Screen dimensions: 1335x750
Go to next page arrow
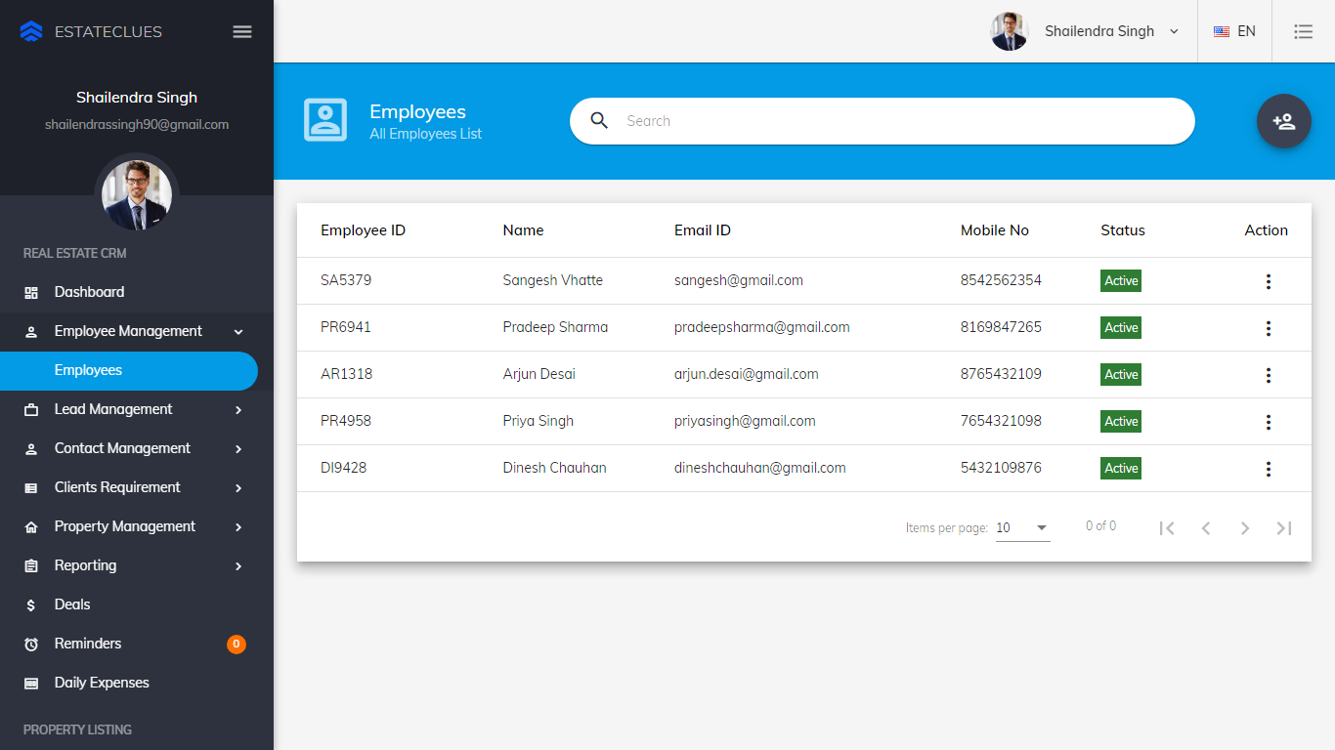(1244, 528)
